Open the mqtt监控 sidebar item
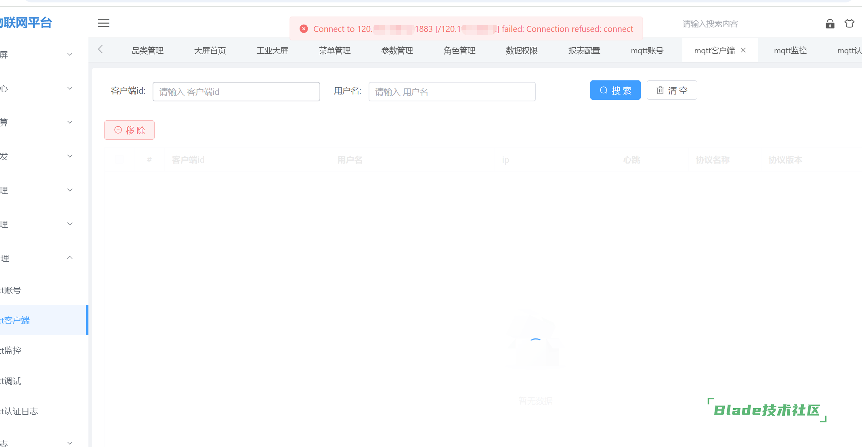The height and width of the screenshot is (447, 862). (44, 350)
